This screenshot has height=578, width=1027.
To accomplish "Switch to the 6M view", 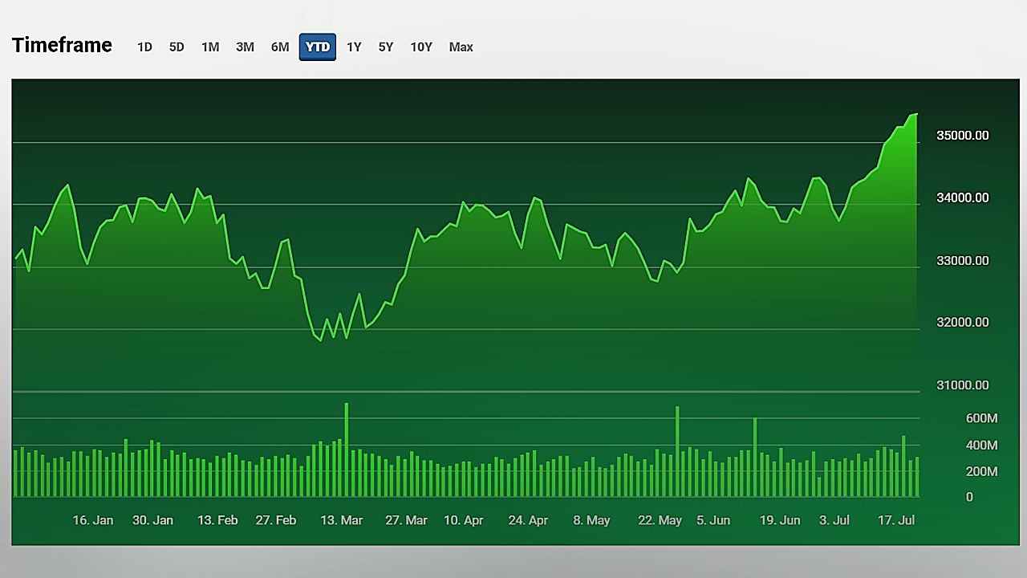I will pyautogui.click(x=280, y=47).
